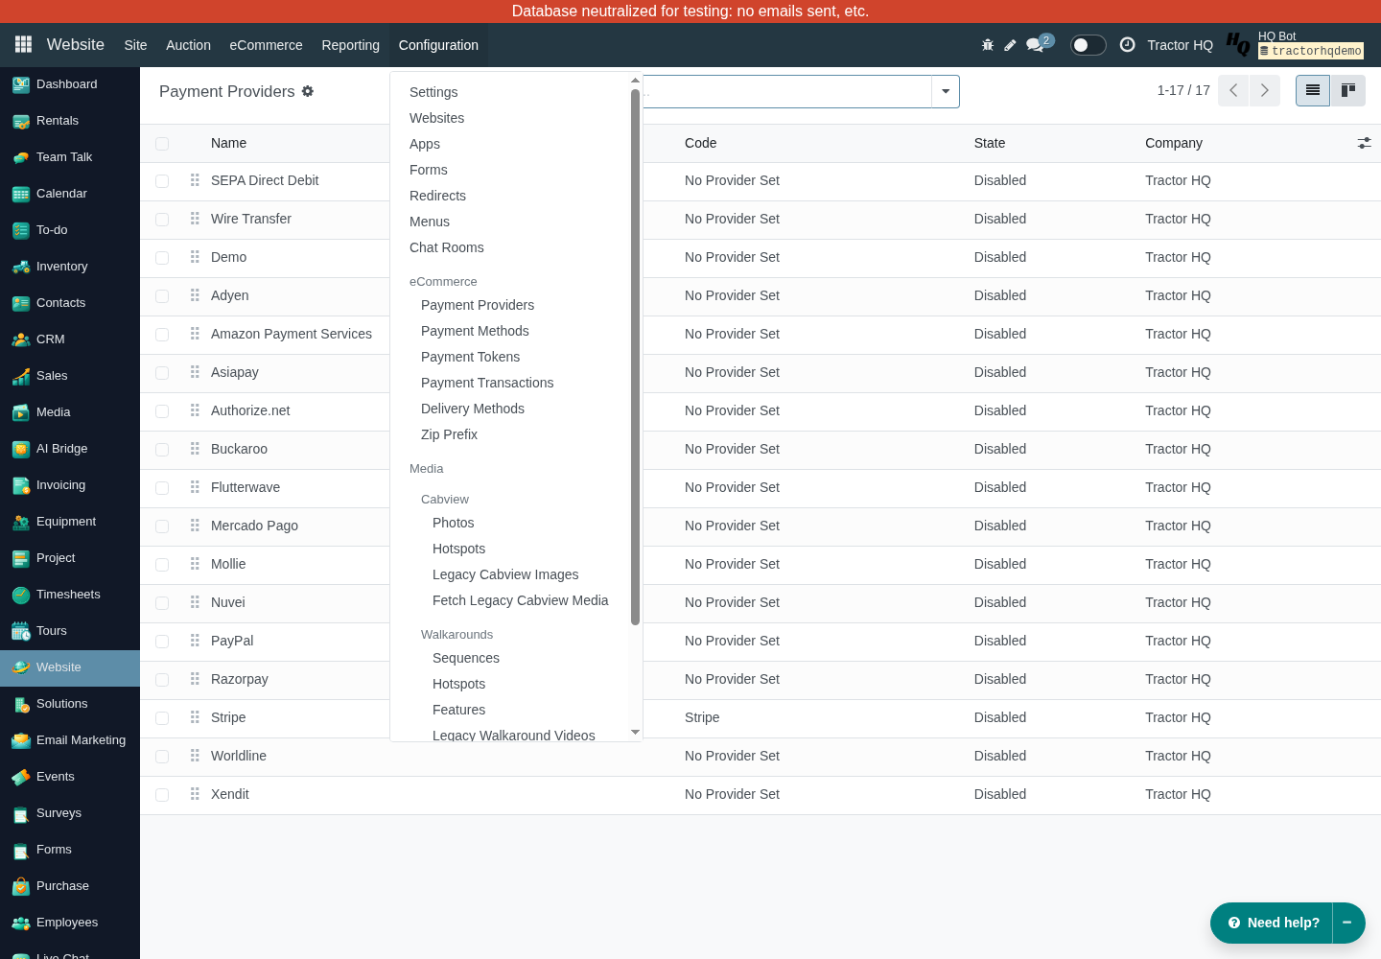Click the gear icon beside Payment Providers
Screen dimensions: 1381x959
point(308,91)
